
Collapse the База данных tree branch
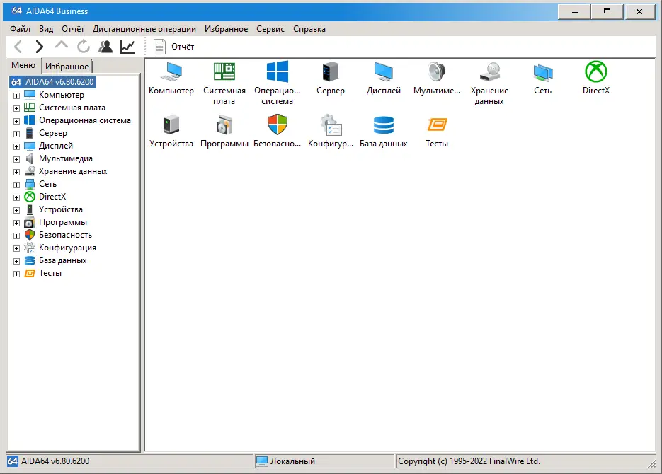pos(17,260)
